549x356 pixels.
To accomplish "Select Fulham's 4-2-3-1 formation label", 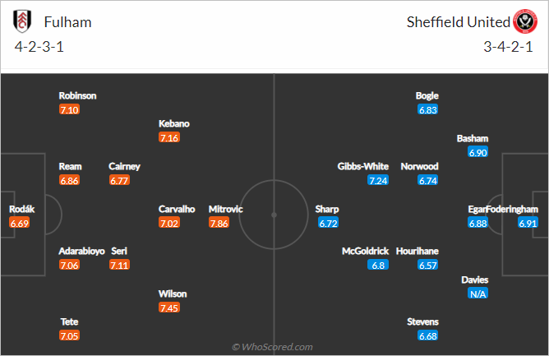I will pyautogui.click(x=39, y=47).
